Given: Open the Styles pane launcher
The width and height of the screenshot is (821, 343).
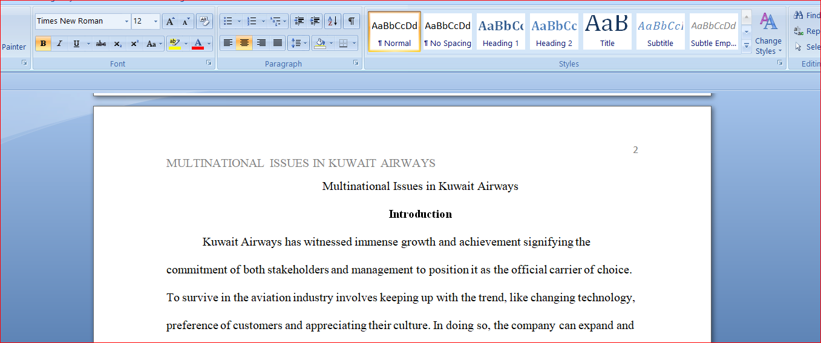Looking at the screenshot, I should (780, 63).
